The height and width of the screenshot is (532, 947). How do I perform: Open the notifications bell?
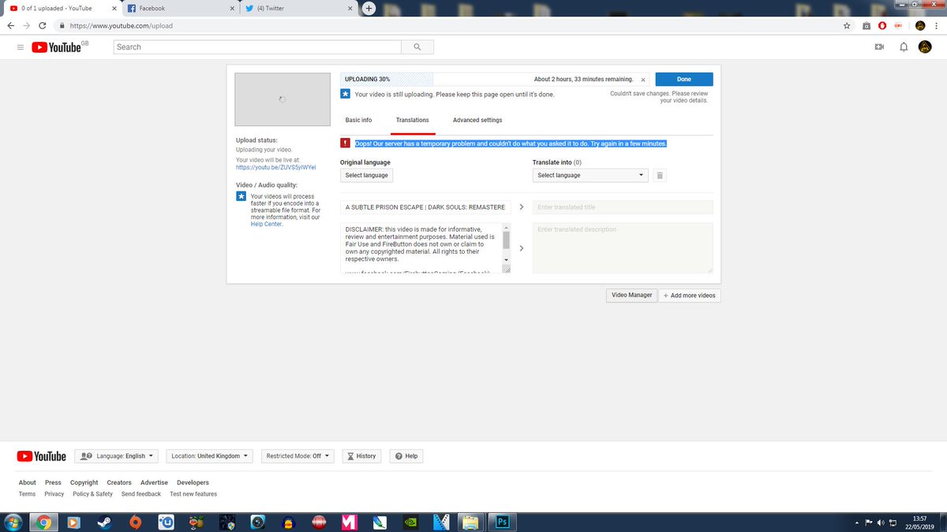coord(904,47)
